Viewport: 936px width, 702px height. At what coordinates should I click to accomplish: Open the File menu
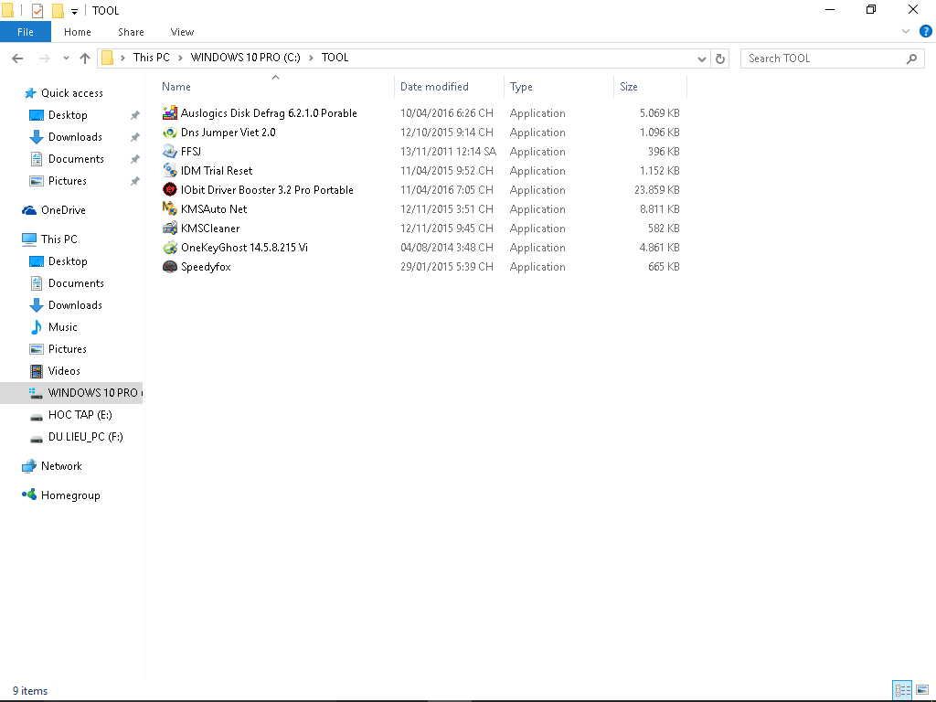(25, 32)
